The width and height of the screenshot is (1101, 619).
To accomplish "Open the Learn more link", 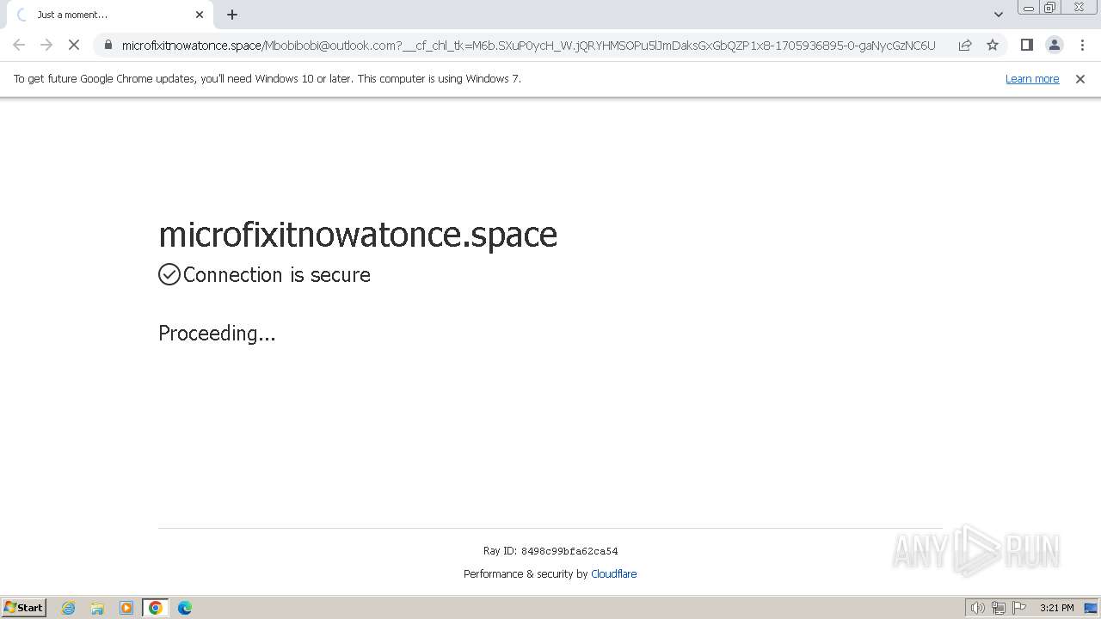I will 1032,79.
